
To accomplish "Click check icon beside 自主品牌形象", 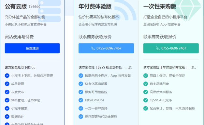I will (146, 84).
